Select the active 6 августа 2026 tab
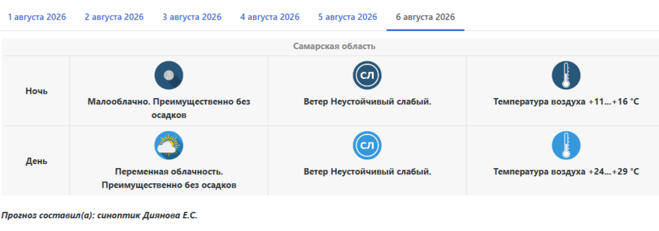 [x=425, y=17]
